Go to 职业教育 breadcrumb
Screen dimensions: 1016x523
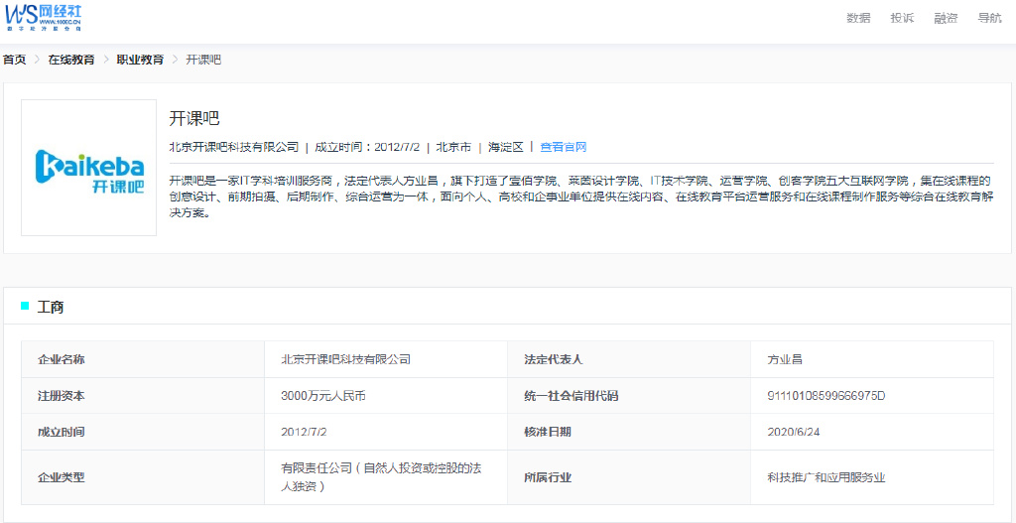(140, 60)
